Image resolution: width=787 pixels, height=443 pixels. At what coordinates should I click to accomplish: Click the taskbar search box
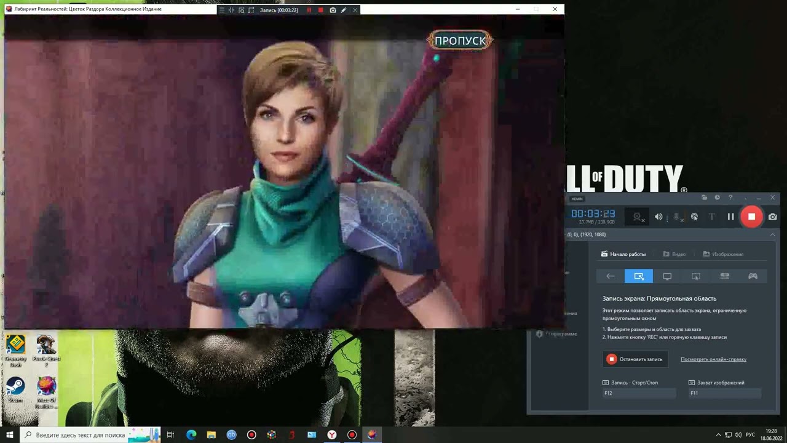[x=90, y=435]
